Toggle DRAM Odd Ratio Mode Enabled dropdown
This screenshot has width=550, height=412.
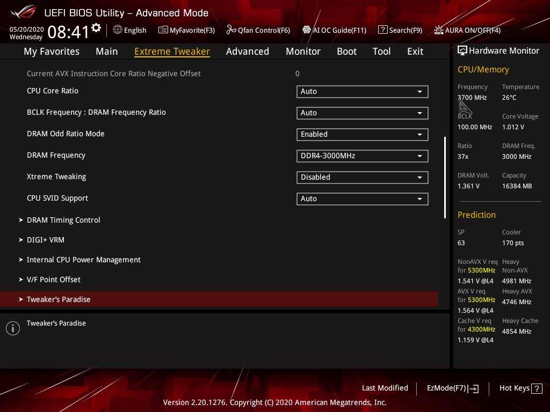[362, 134]
